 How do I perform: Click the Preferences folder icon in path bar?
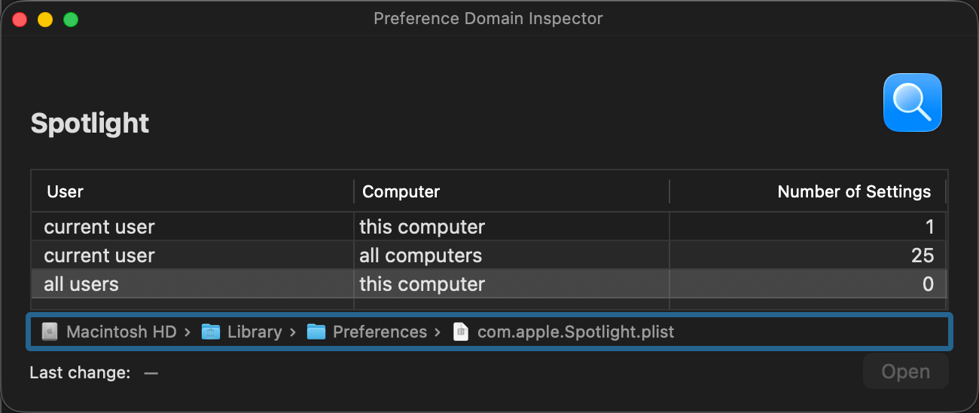tap(316, 332)
